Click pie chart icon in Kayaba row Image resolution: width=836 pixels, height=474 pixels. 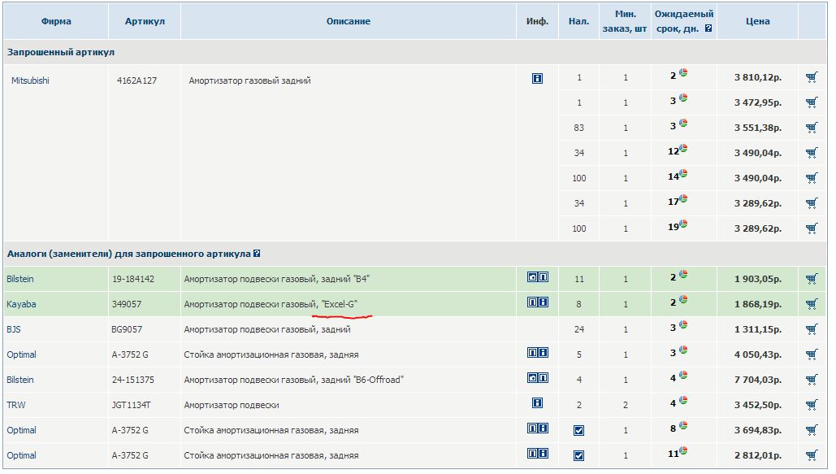(683, 300)
